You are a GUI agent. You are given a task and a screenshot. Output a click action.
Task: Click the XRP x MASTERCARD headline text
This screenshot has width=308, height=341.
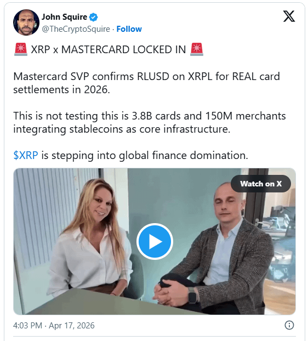pyautogui.click(x=109, y=49)
